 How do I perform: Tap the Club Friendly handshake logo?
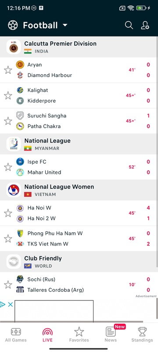click(14, 261)
